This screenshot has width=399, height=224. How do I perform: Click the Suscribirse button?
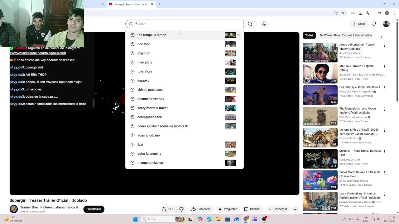coord(94,209)
